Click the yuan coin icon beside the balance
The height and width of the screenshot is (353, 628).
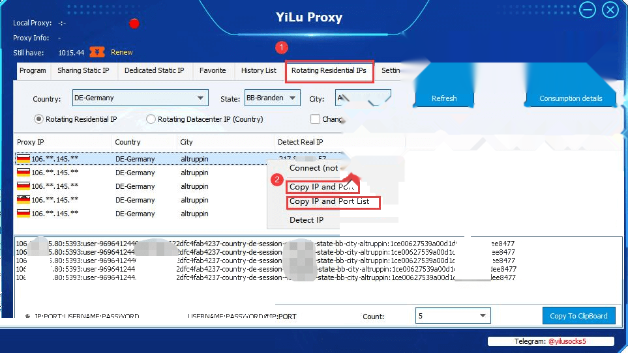97,52
